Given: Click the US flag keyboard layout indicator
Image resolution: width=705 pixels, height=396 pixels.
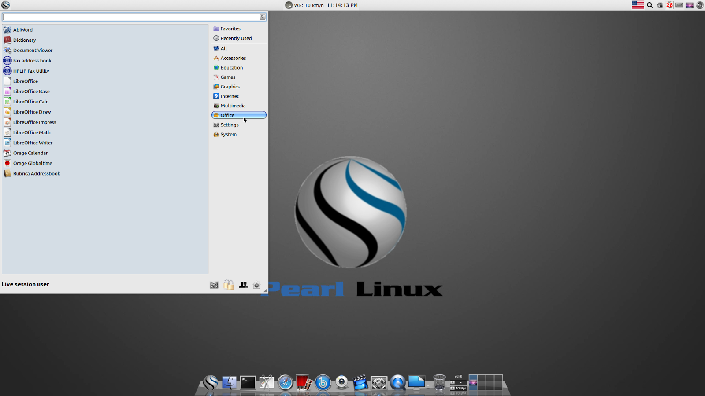Looking at the screenshot, I should coord(638,5).
